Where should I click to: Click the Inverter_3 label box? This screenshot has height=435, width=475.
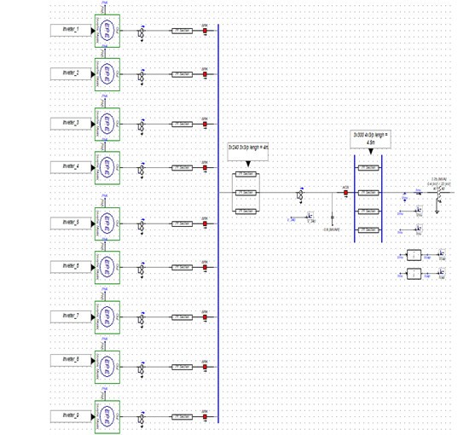(71, 124)
